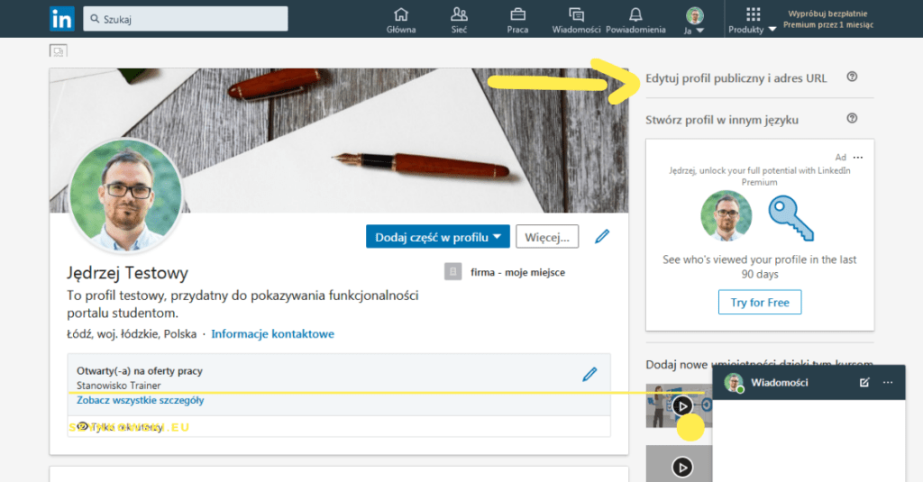This screenshot has width=923, height=482.
Task: Click Stwórz profil w innym języku
Action: pos(722,120)
